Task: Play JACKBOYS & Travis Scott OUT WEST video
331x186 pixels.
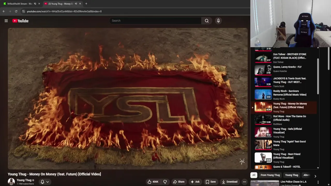Action: pos(284,82)
